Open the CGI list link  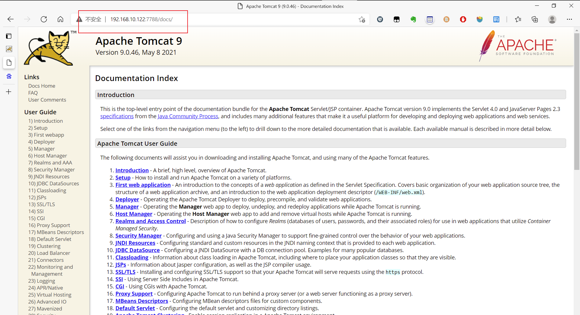pyautogui.click(x=120, y=287)
